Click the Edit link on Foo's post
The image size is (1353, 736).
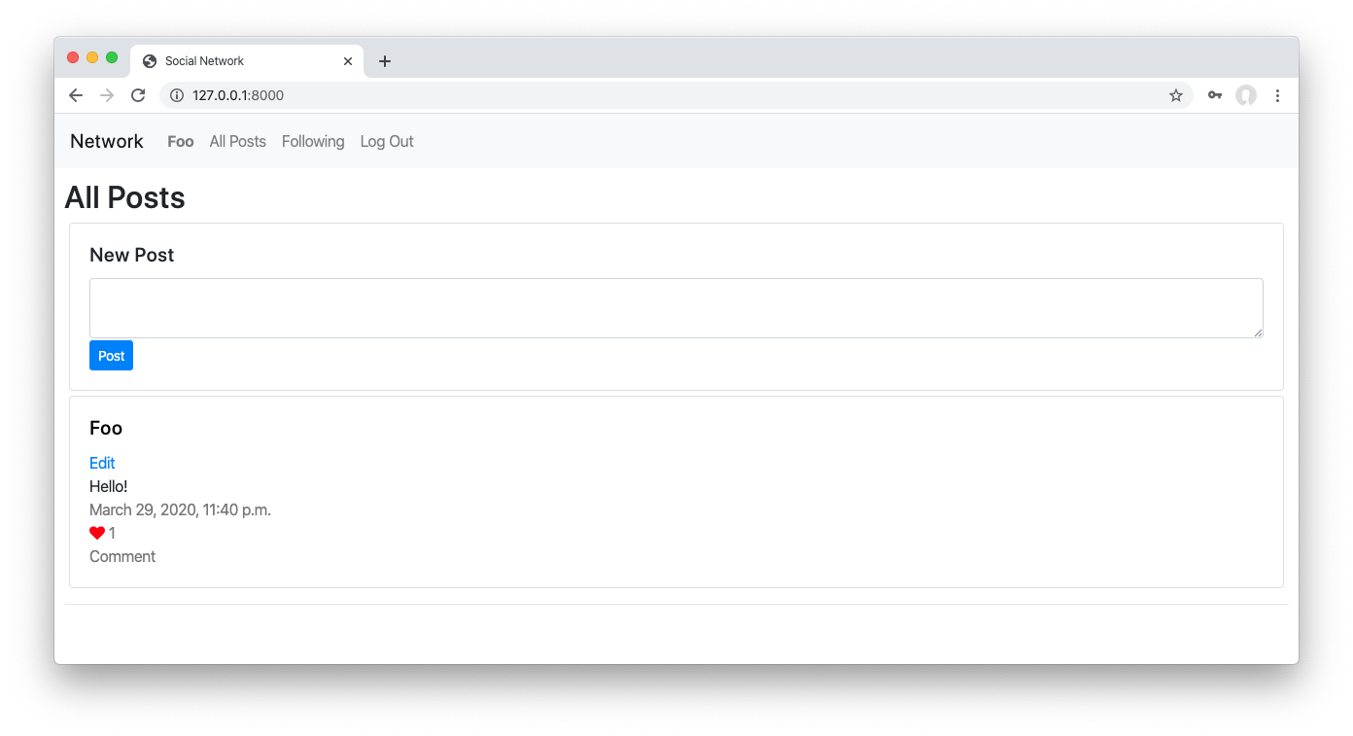(x=101, y=463)
